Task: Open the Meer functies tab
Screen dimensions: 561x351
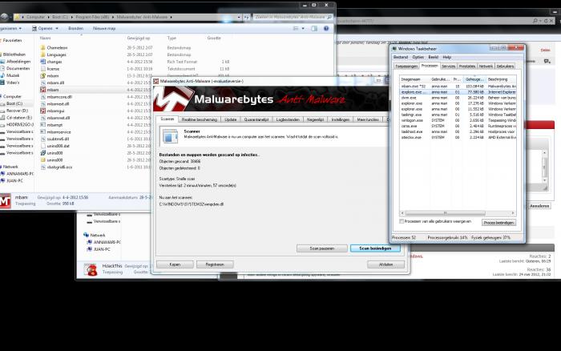Action: (368, 119)
